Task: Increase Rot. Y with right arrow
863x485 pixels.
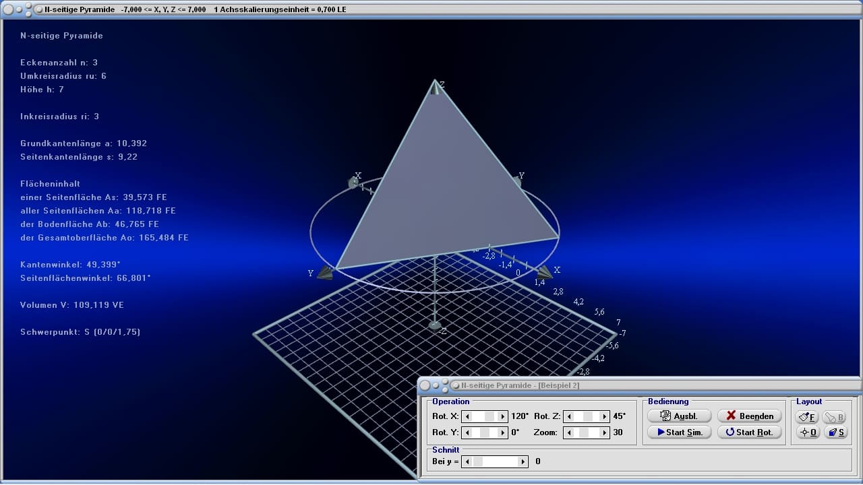Action: [502, 432]
